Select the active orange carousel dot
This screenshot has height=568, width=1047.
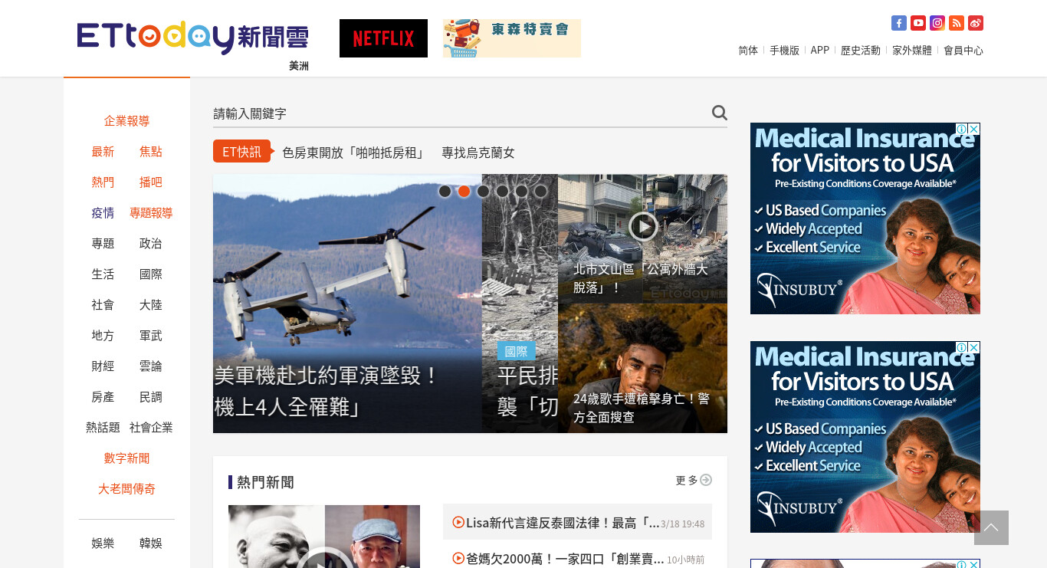pos(464,191)
